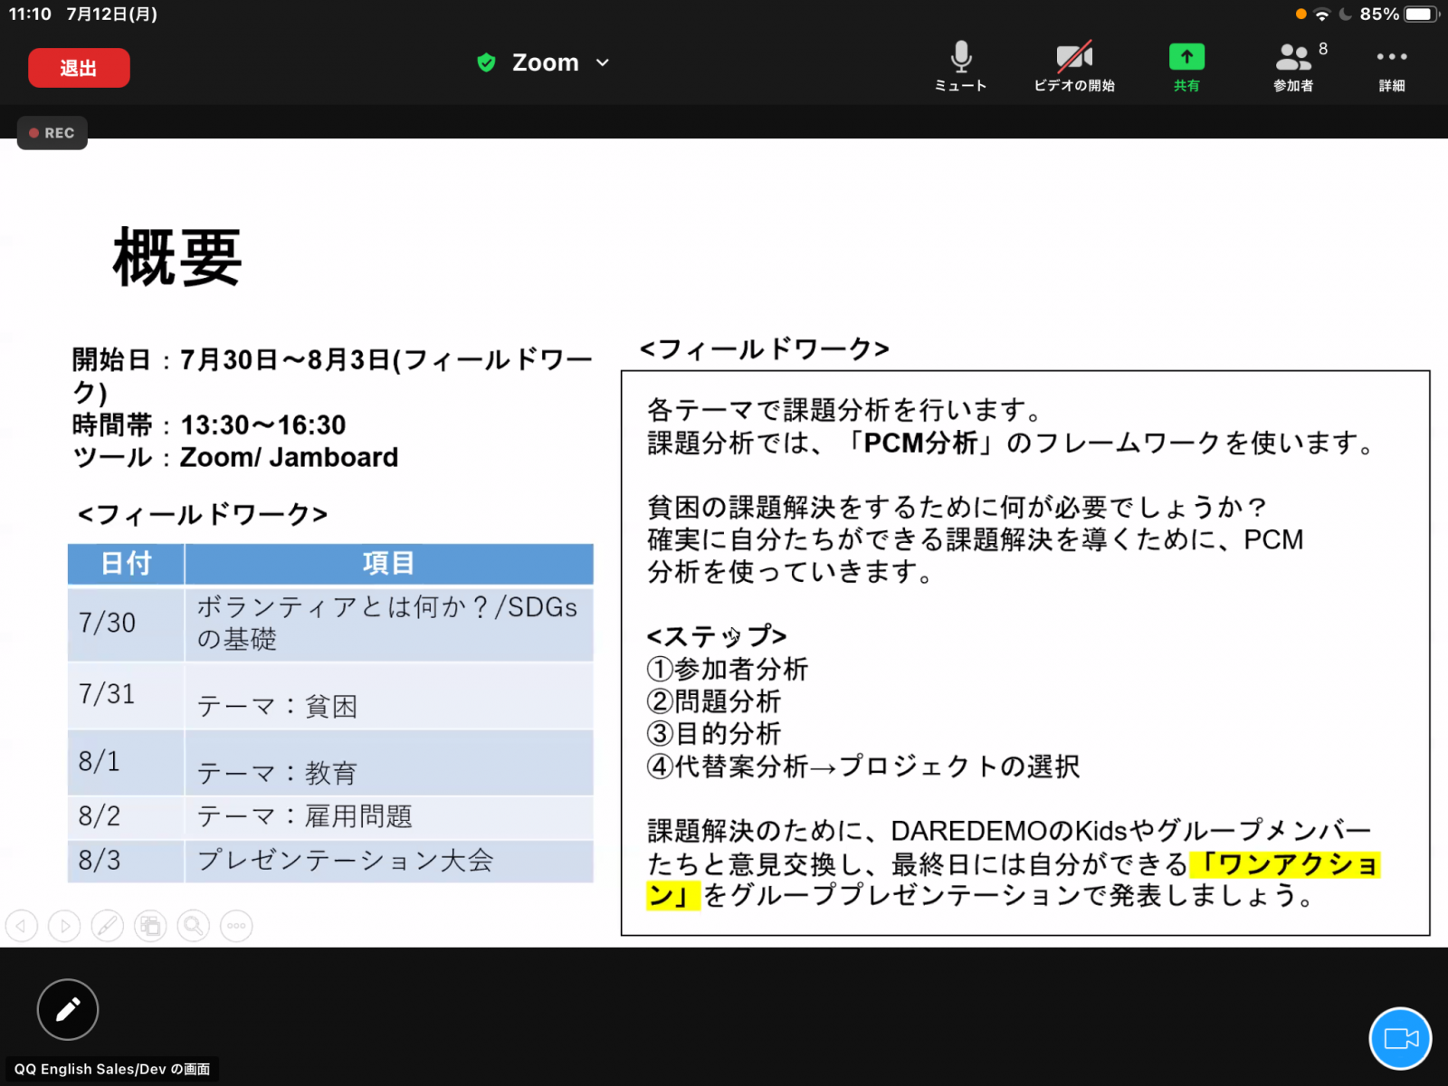Tap the ③目的分析 step line
This screenshot has height=1086, width=1448.
coord(714,734)
